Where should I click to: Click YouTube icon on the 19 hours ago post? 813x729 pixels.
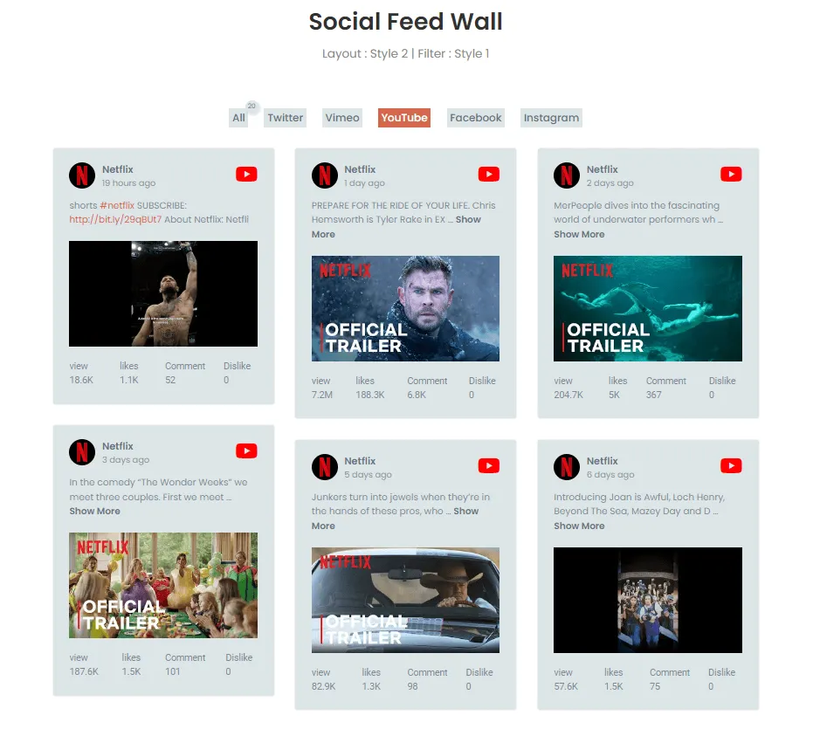pyautogui.click(x=246, y=175)
